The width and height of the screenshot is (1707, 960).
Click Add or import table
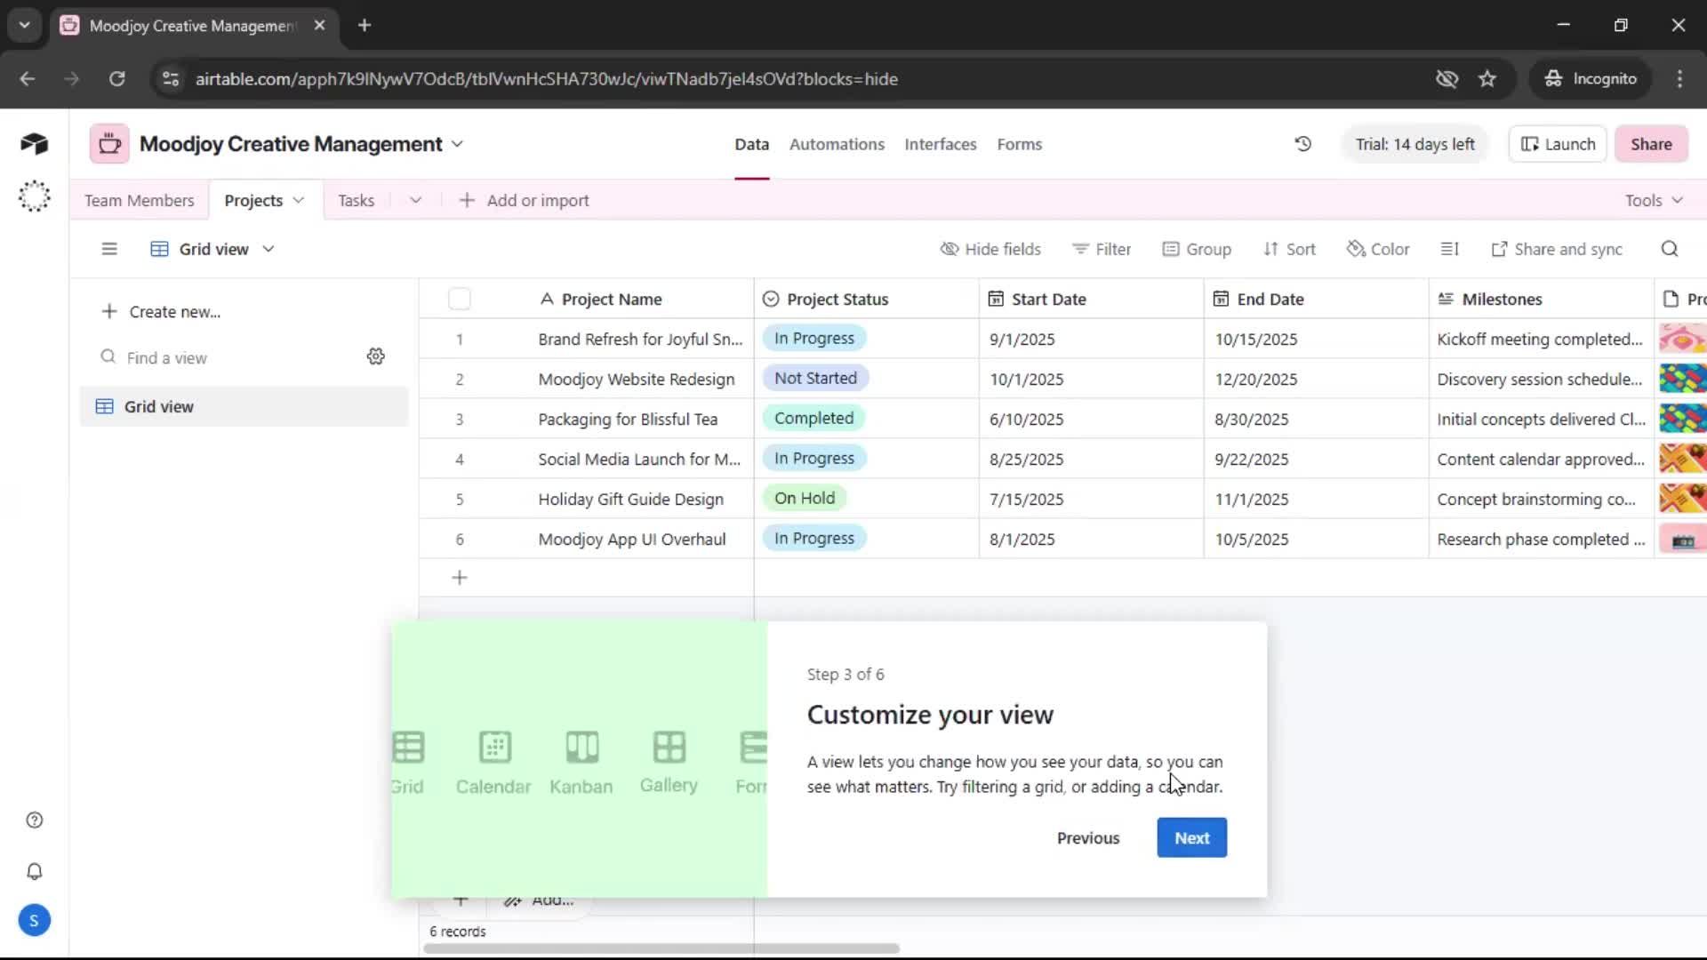[524, 200]
